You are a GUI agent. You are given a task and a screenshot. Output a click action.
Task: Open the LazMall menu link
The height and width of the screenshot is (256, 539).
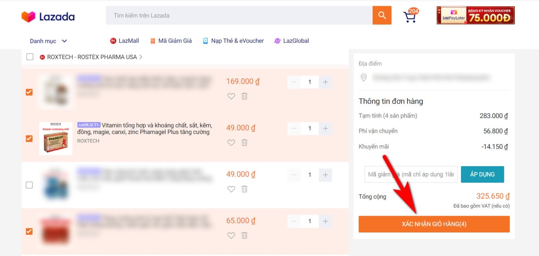[x=129, y=41]
